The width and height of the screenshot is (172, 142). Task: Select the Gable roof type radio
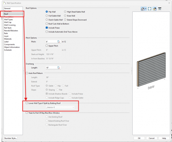coord(47,86)
